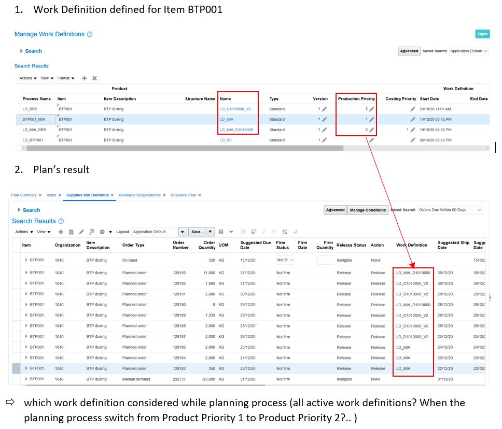The width and height of the screenshot is (502, 429).
Task: Click the Create (+) icon above work definitions table
Action: pos(85,78)
